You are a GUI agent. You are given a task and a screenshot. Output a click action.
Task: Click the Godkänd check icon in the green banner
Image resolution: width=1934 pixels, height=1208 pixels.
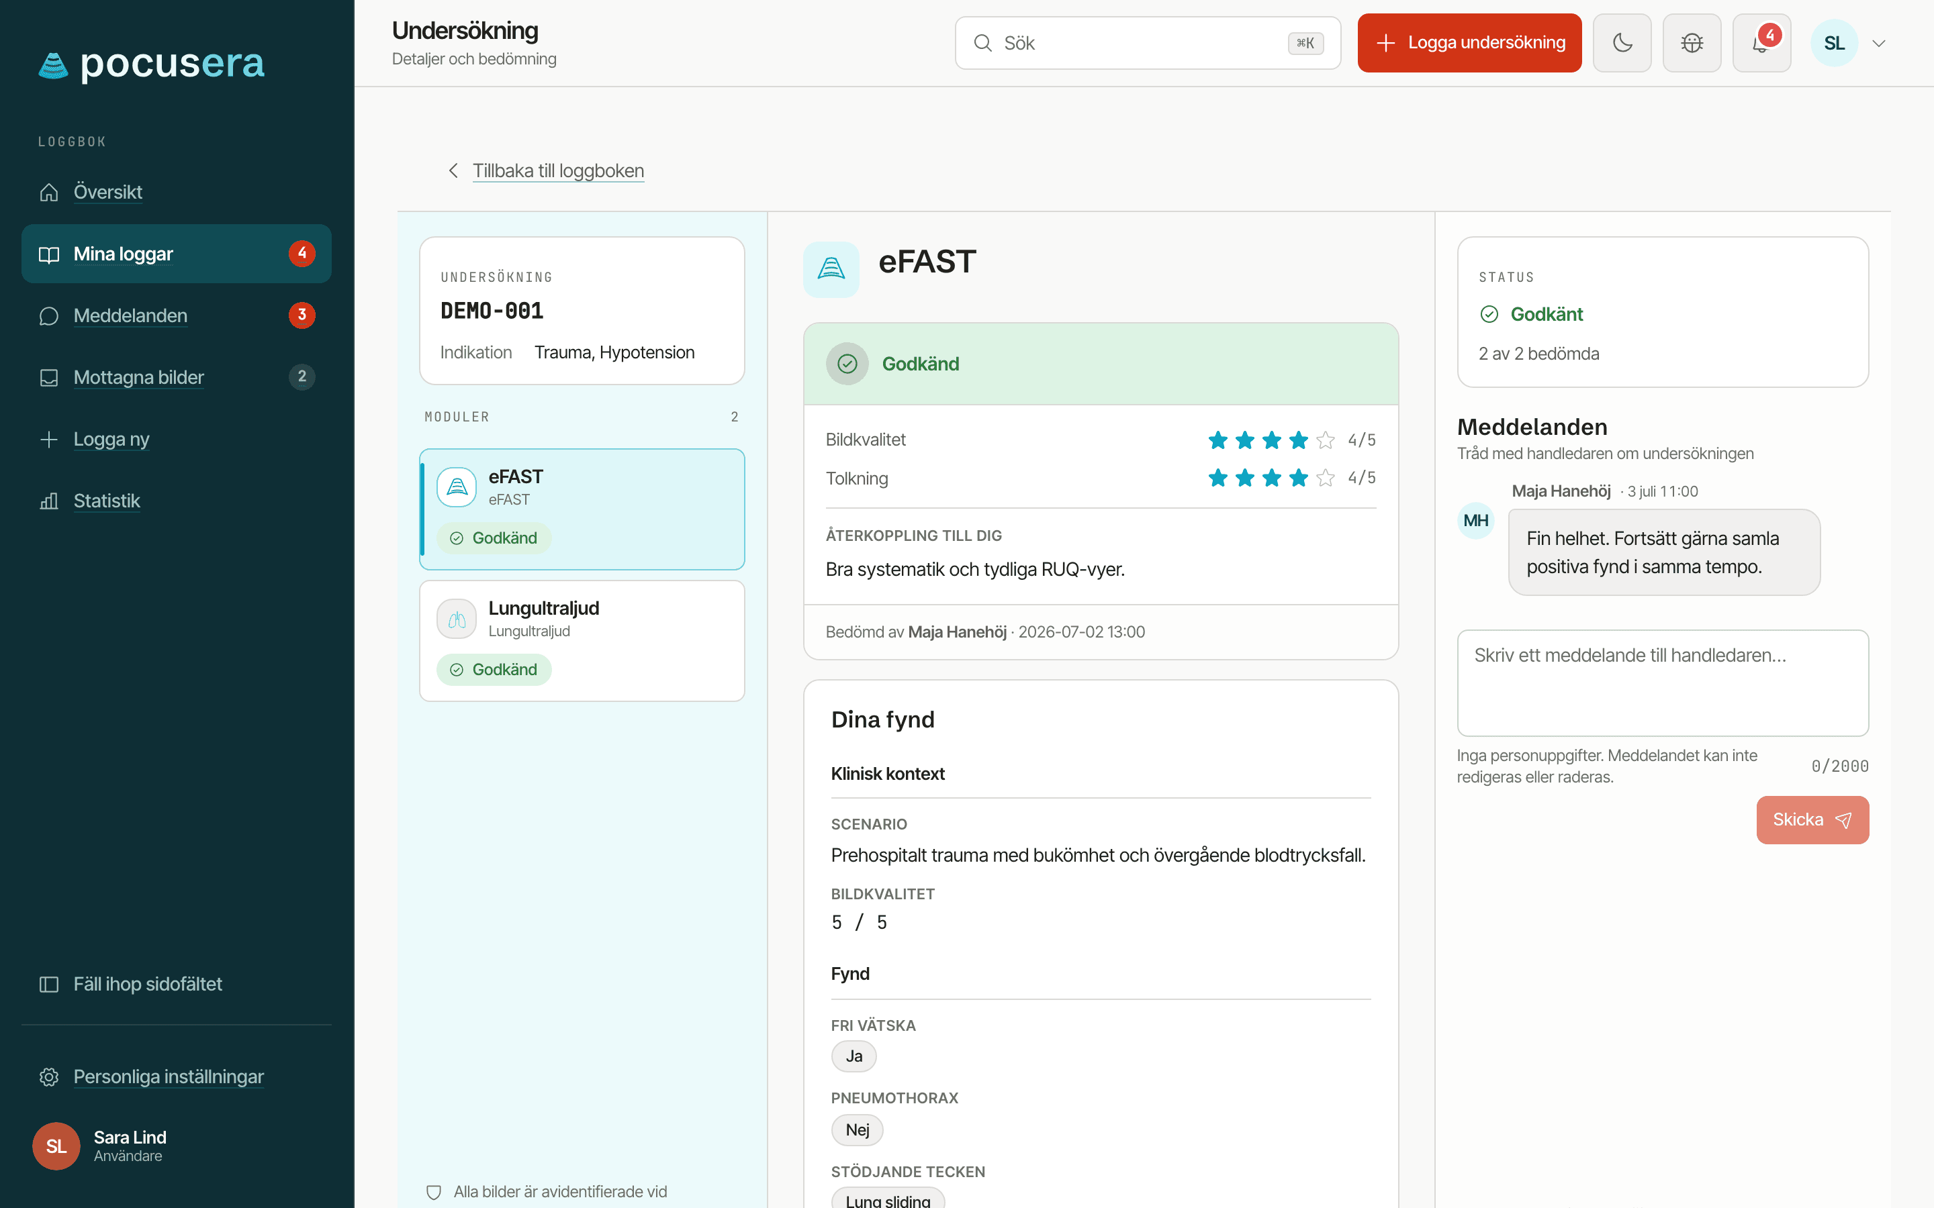click(847, 364)
